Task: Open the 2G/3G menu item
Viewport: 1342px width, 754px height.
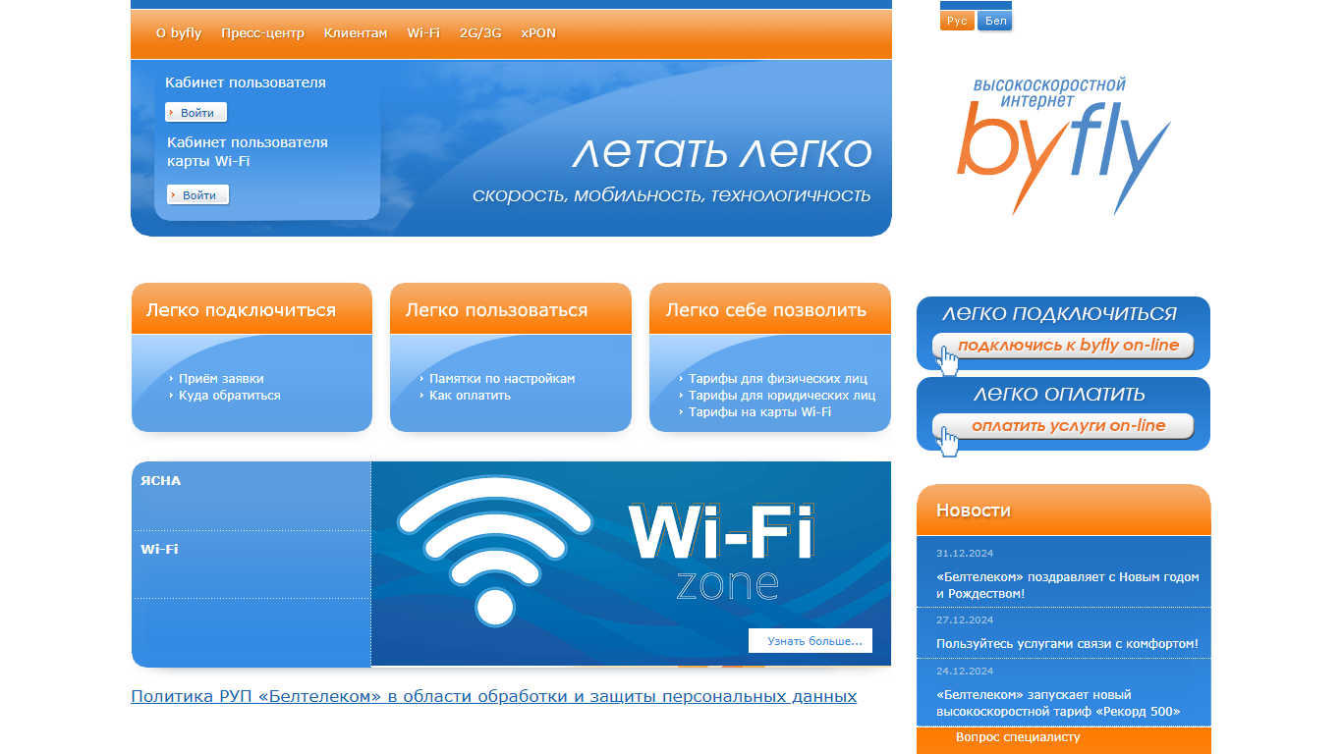Action: pos(480,32)
